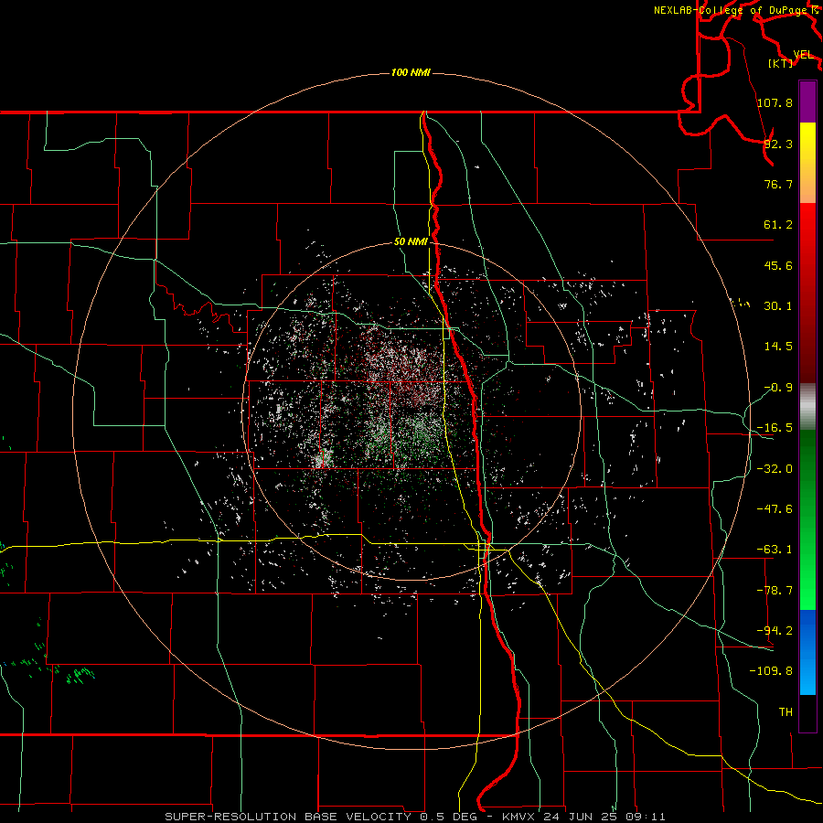Viewport: 823px width, 823px height.
Task: Click the -47.6 value on the velocity scale
Action: click(775, 509)
